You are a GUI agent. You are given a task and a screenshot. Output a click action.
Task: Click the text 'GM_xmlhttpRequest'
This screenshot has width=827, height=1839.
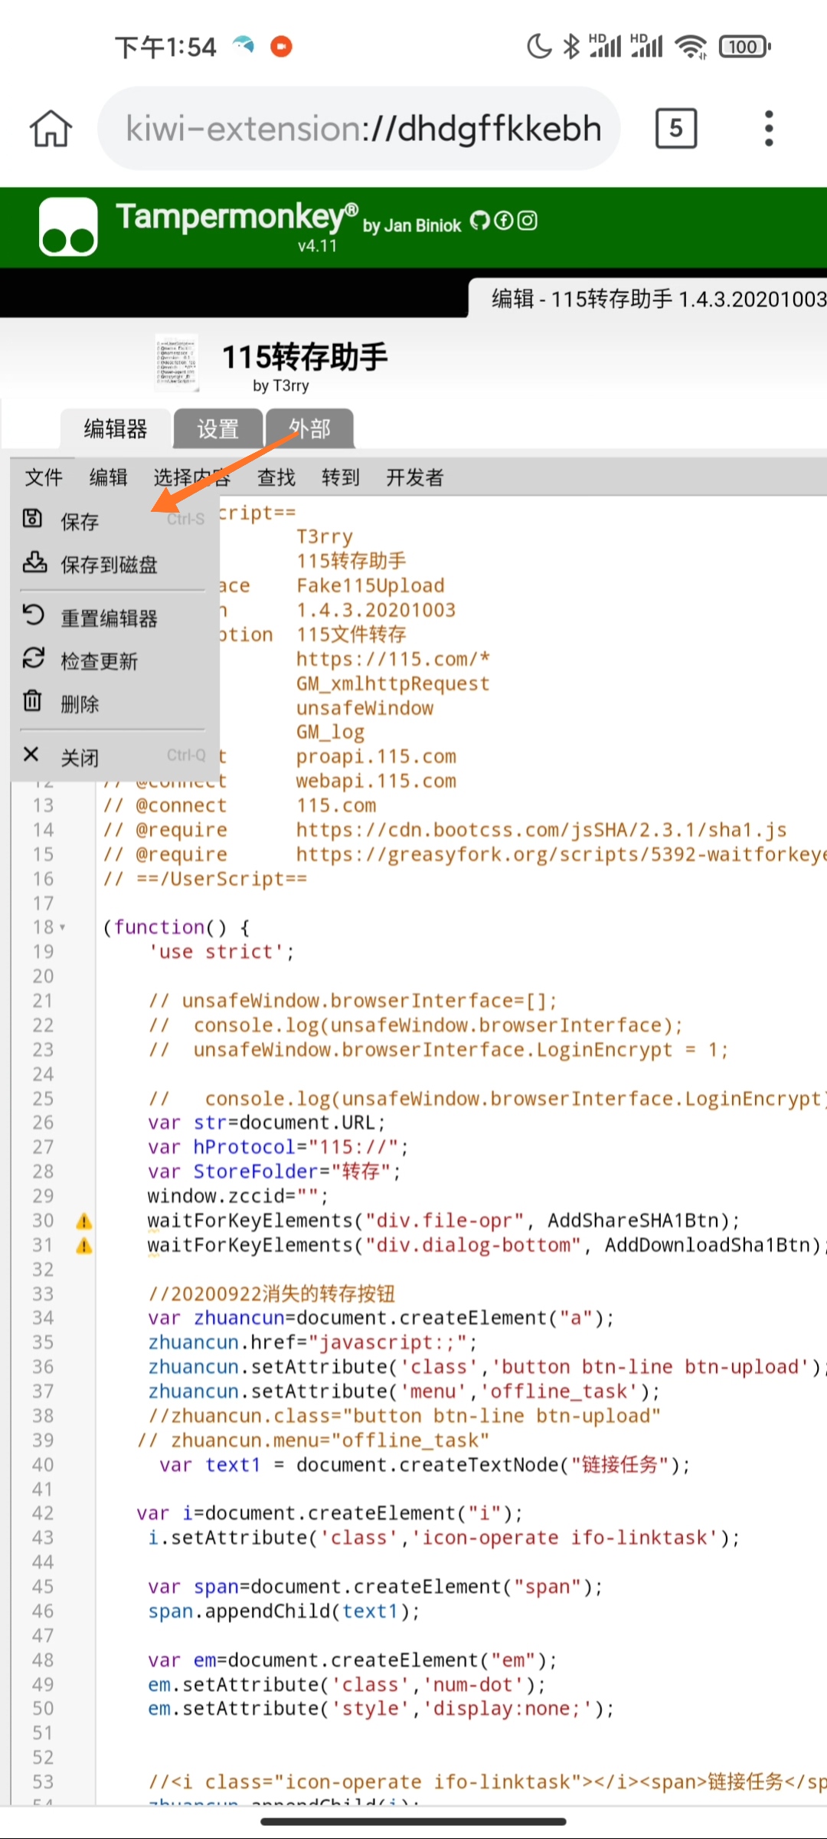point(393,683)
